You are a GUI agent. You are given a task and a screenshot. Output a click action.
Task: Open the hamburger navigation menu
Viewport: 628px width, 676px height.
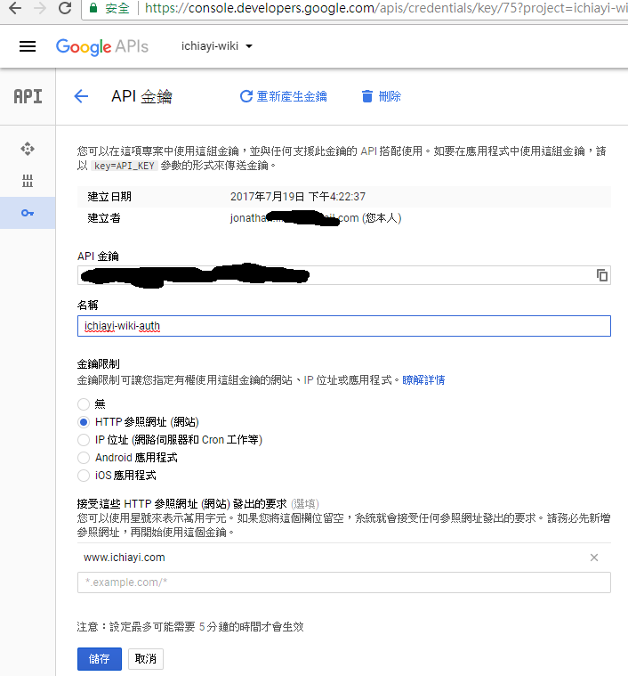tap(28, 46)
